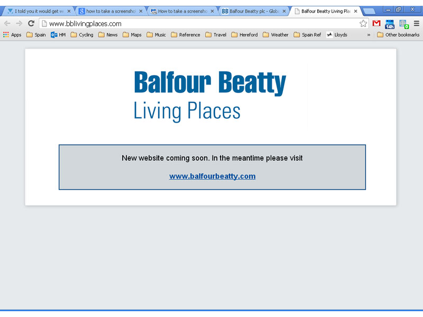
Task: Click the address bar showing www.bblivingplaces.com
Action: coord(203,24)
